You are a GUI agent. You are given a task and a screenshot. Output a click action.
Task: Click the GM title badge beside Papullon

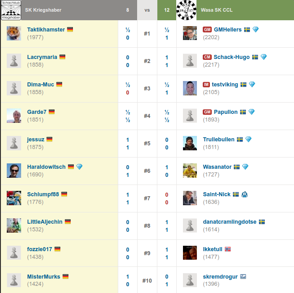tap(207, 112)
